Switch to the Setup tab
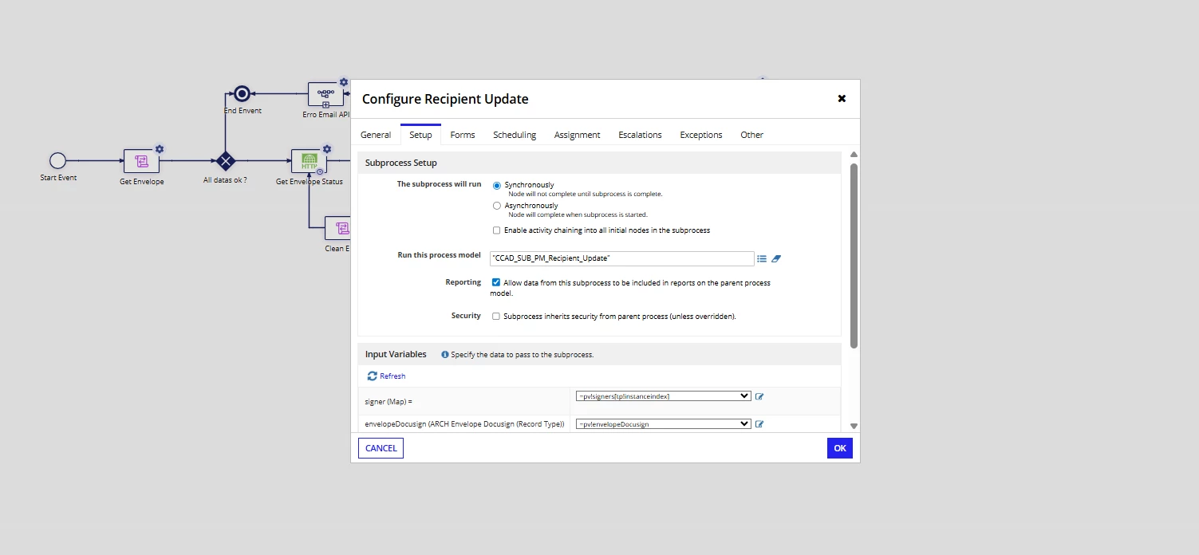Screen dimensions: 1199x555 click(x=420, y=135)
